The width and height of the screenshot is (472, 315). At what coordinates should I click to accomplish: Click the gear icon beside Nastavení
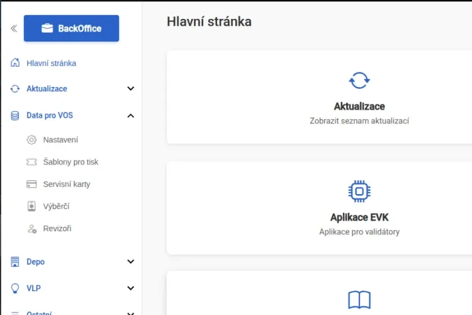pyautogui.click(x=31, y=140)
